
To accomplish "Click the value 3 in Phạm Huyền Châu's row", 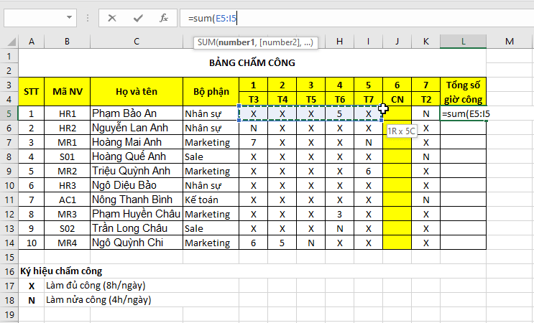I will pyautogui.click(x=339, y=214).
